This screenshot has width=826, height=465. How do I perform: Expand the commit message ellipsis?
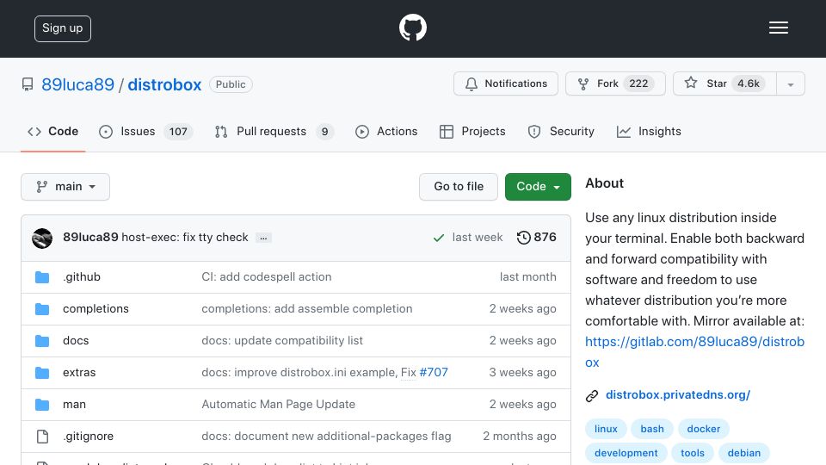pyautogui.click(x=263, y=238)
